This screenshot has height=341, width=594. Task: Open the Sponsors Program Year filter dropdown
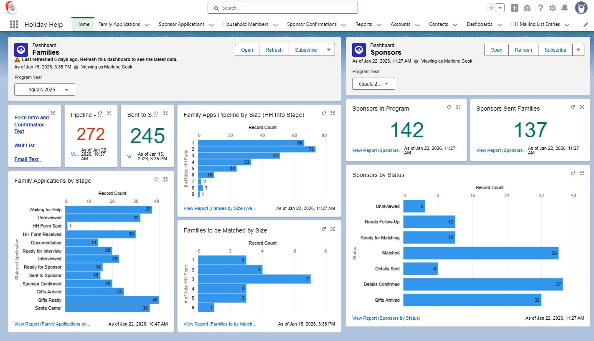coord(373,84)
